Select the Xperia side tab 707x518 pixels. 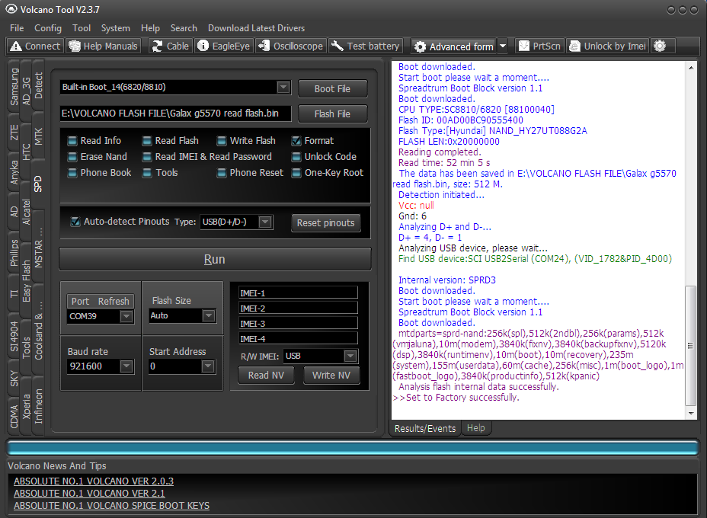(27, 407)
